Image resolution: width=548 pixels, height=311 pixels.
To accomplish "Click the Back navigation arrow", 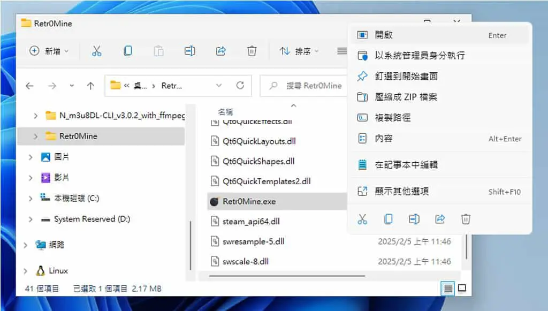I will coord(30,86).
